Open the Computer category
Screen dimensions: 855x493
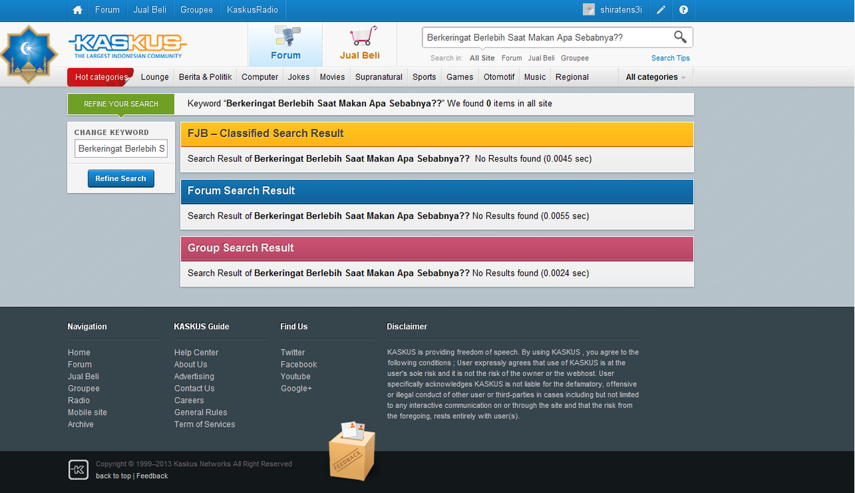260,77
